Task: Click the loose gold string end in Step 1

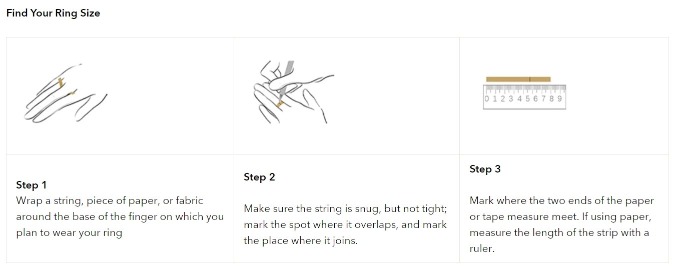Action: [x=73, y=92]
